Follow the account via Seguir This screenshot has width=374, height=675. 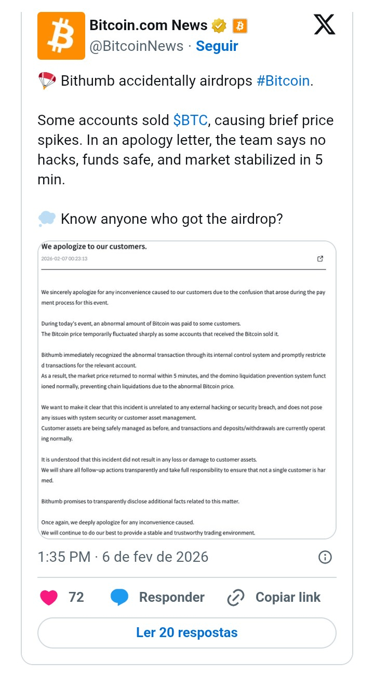(217, 46)
